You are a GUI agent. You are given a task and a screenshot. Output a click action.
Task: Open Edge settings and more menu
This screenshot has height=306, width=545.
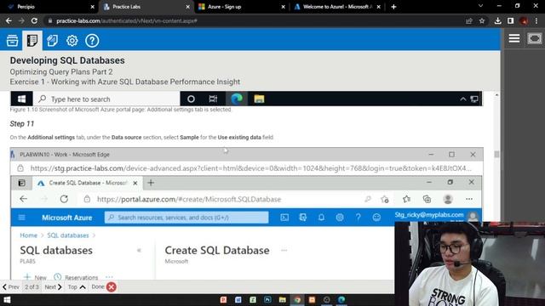(x=469, y=199)
